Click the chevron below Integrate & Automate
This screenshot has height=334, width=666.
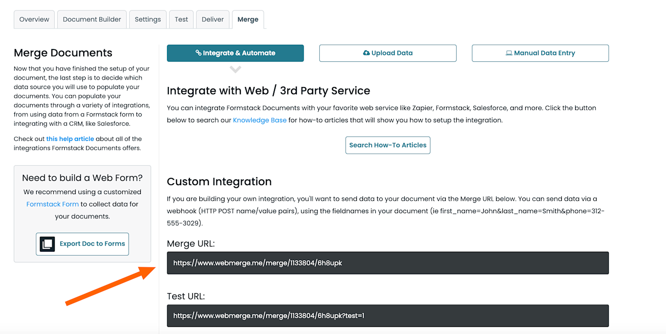[x=235, y=69]
